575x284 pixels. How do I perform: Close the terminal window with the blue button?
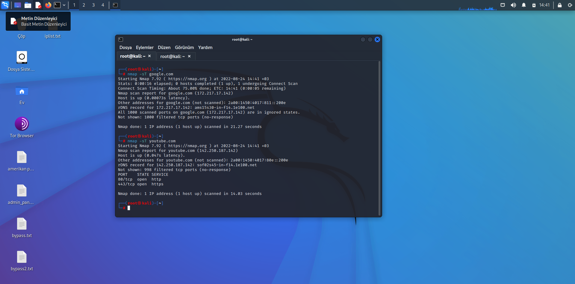click(377, 39)
